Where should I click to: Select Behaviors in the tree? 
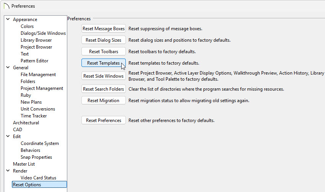(30, 150)
